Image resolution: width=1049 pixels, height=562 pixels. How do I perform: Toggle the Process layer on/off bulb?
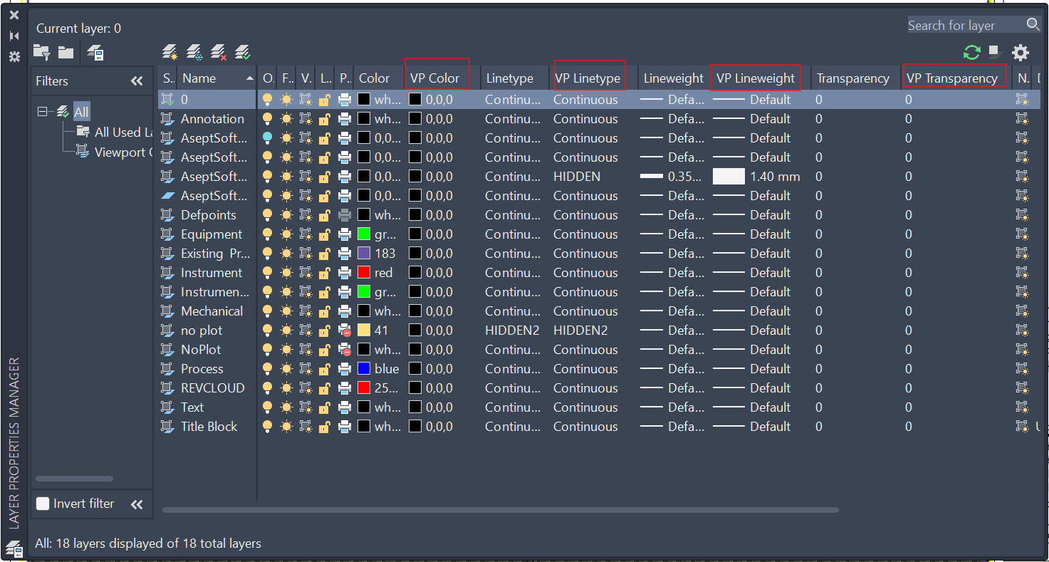[x=268, y=369]
